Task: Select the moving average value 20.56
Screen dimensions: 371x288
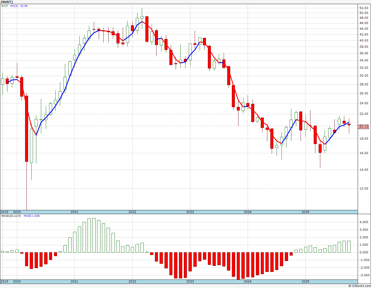Action: (x=24, y=6)
